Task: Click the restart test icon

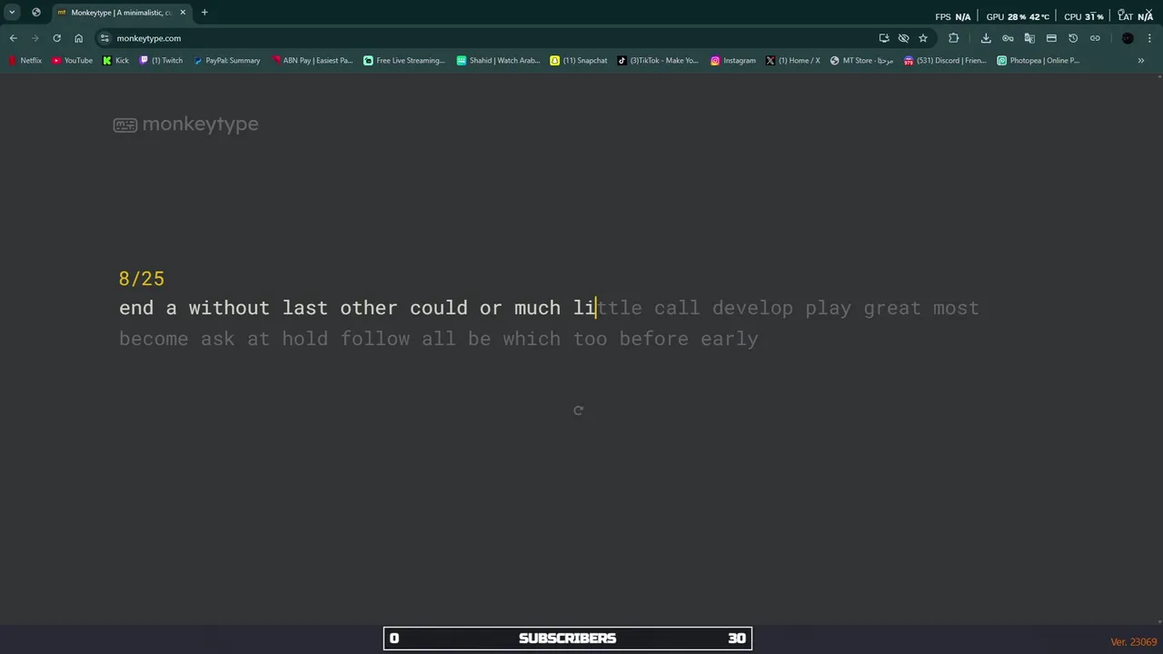Action: pos(578,411)
